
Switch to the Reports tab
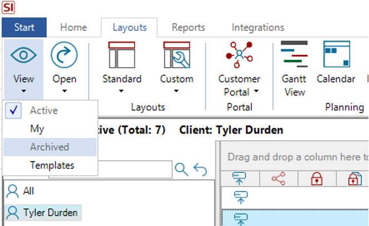click(188, 27)
